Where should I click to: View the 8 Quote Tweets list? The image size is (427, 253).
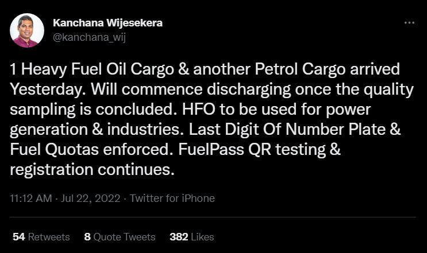click(x=120, y=237)
